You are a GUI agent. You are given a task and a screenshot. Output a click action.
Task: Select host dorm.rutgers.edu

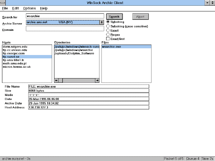pos(27,47)
